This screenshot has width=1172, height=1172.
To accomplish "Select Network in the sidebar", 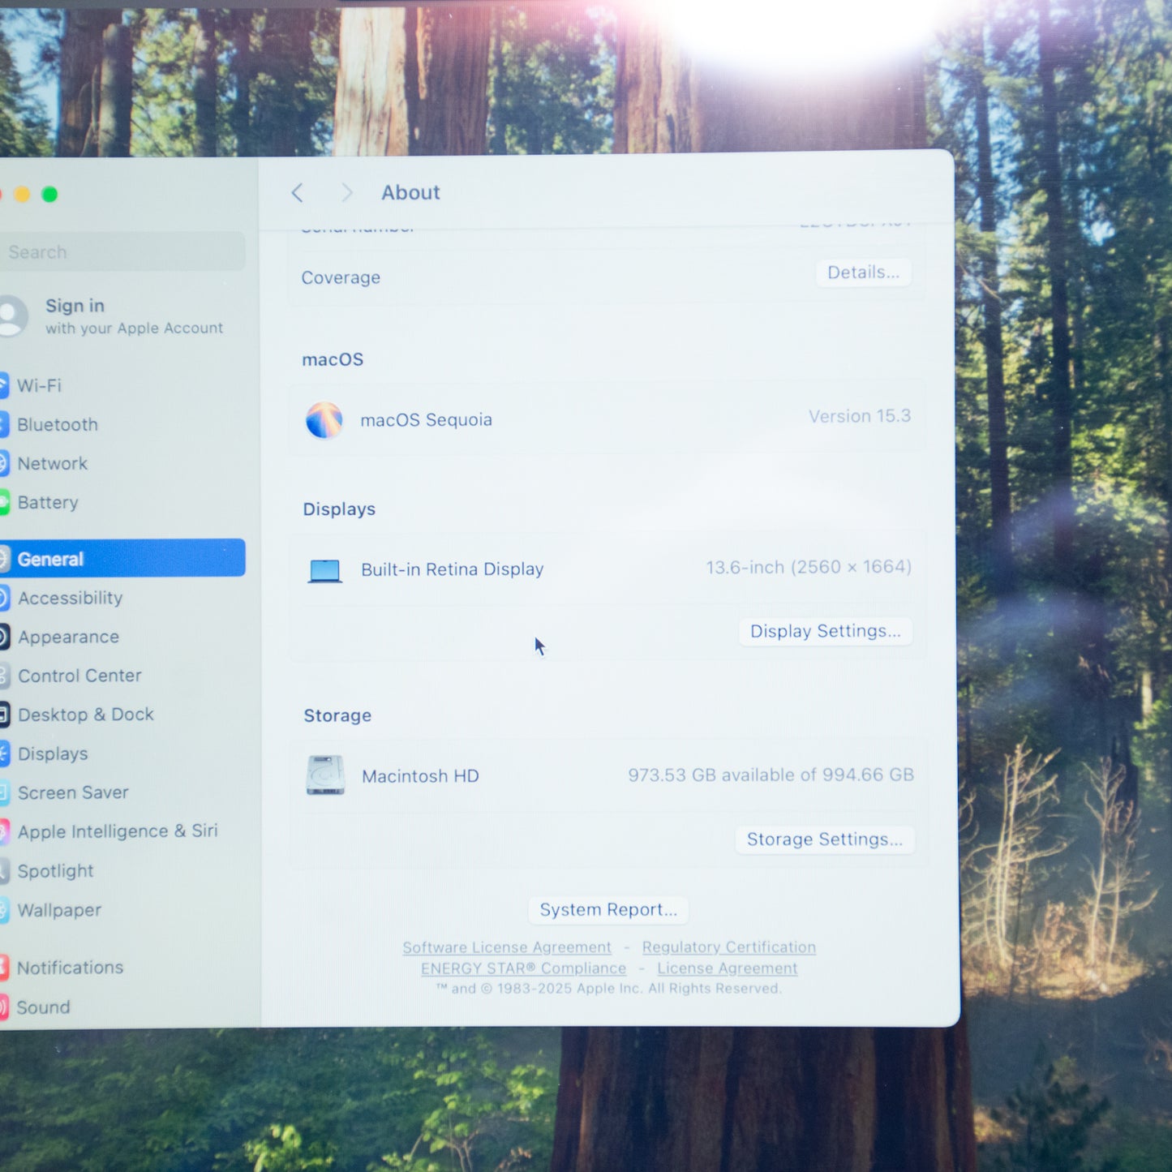I will tap(122, 463).
